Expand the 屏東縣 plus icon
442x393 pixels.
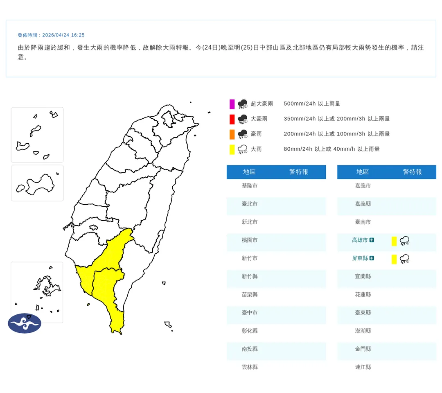coord(372,258)
